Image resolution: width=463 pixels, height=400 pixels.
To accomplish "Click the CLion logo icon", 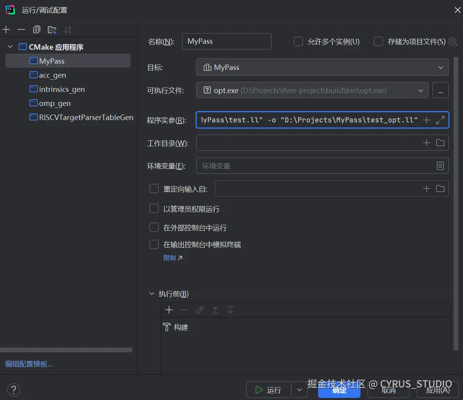I will (10, 10).
